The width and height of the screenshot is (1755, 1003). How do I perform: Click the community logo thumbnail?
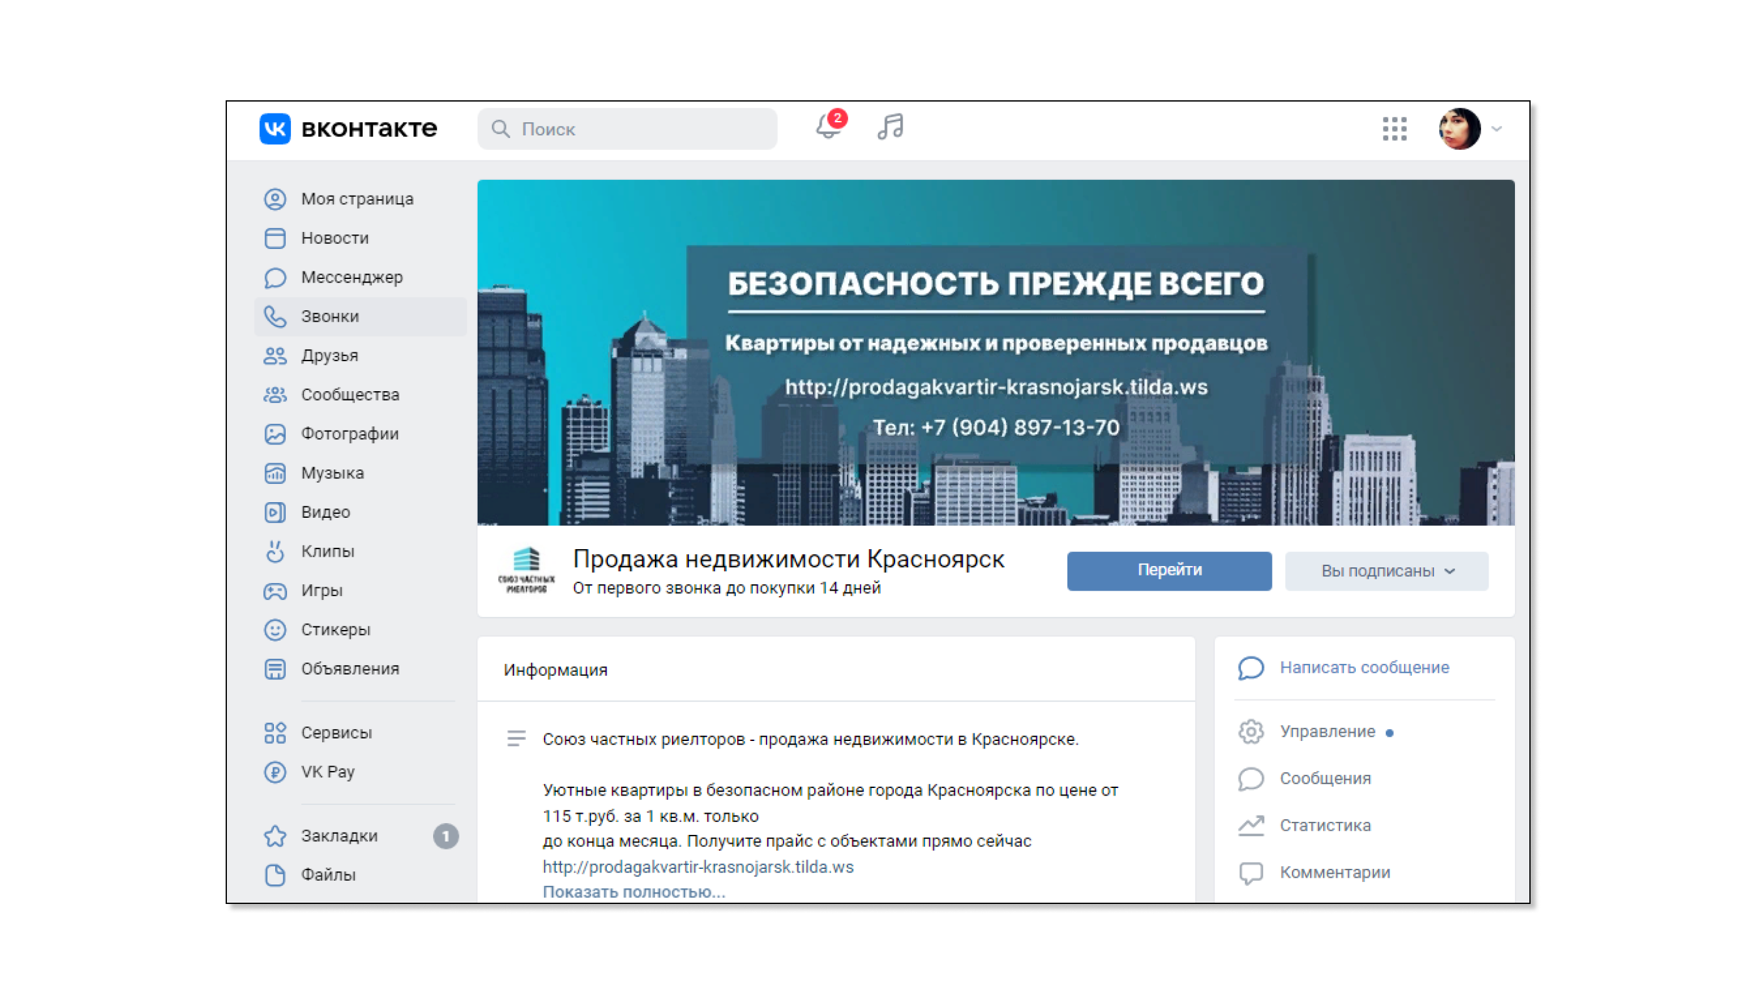526,571
